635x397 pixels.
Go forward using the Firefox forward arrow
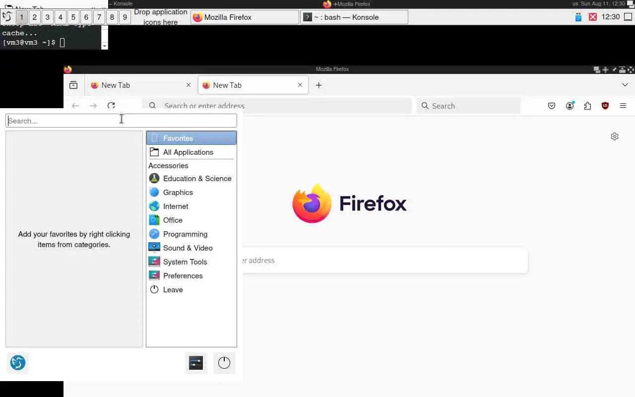(93, 106)
